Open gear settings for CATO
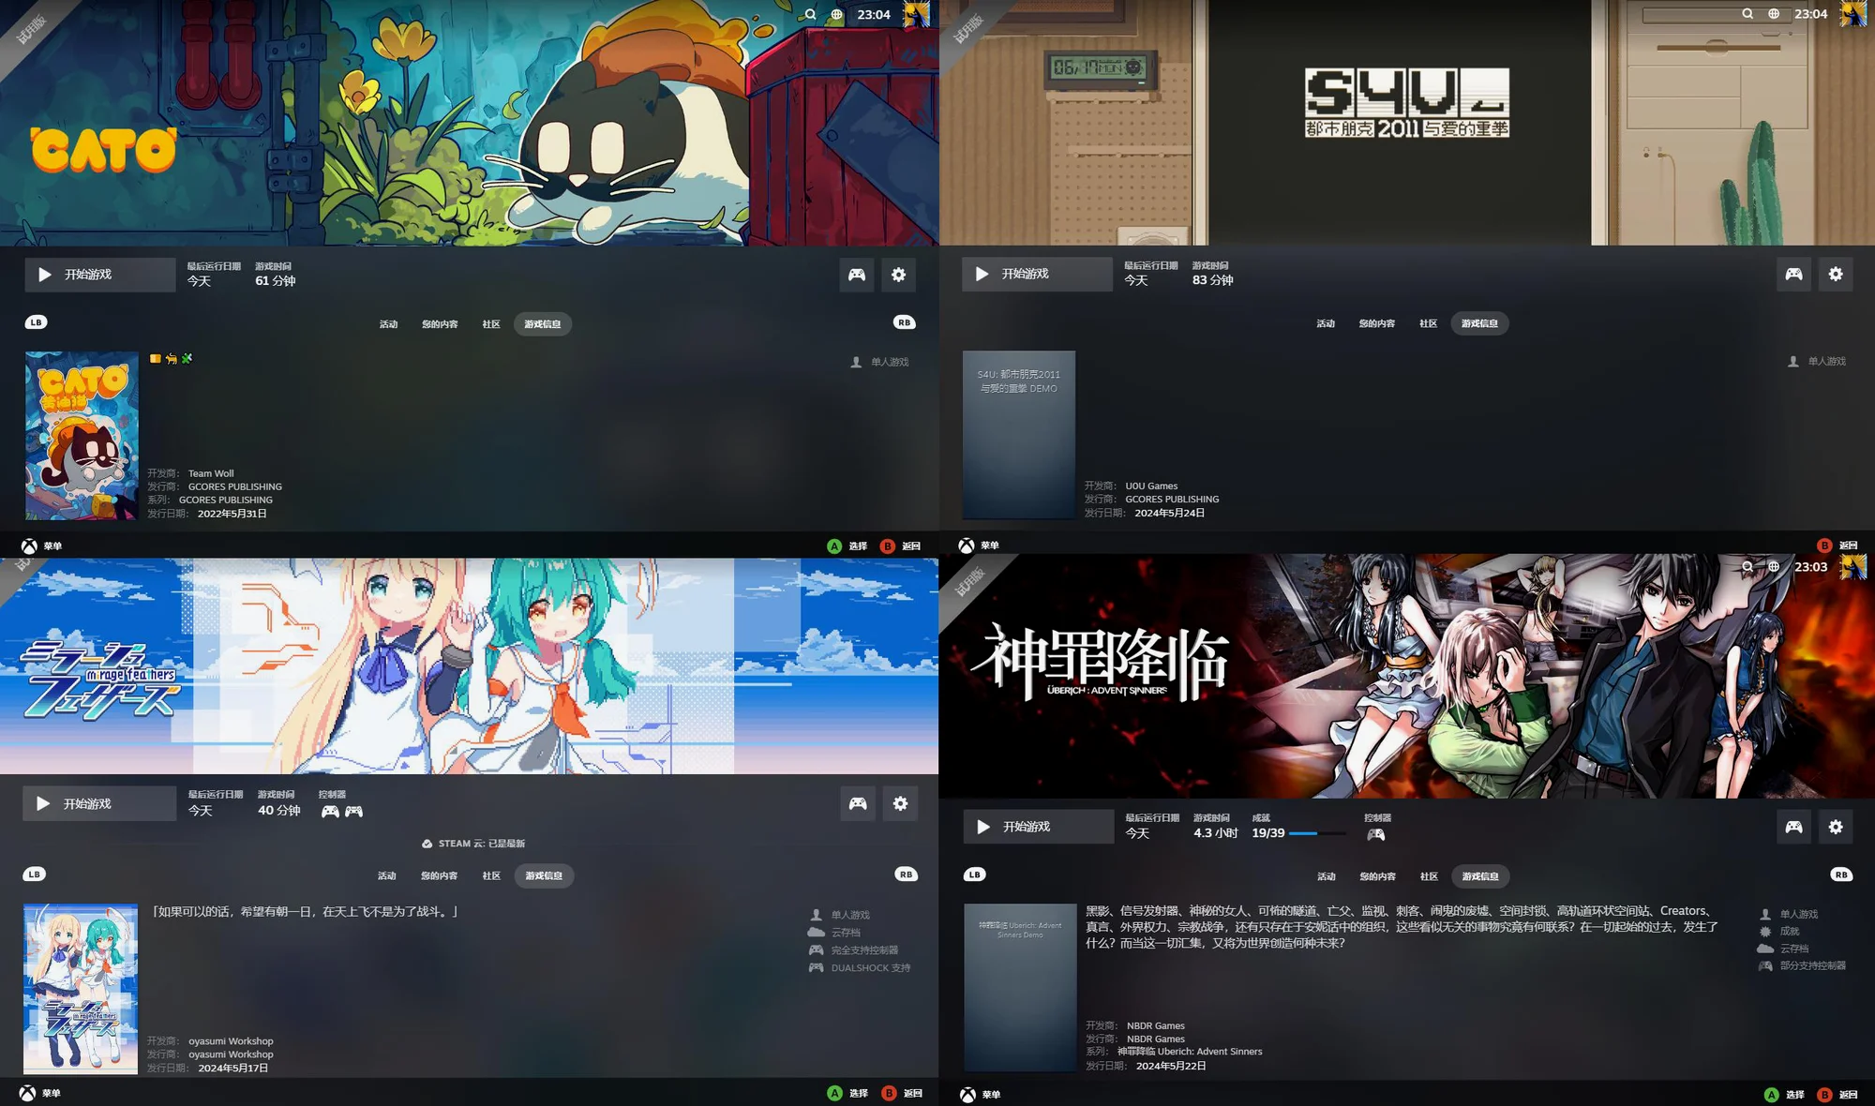This screenshot has width=1875, height=1106. coord(898,275)
